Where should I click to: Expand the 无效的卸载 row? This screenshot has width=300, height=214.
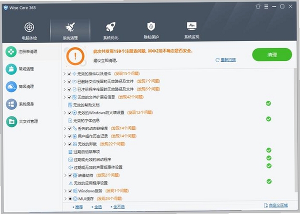click(65, 144)
